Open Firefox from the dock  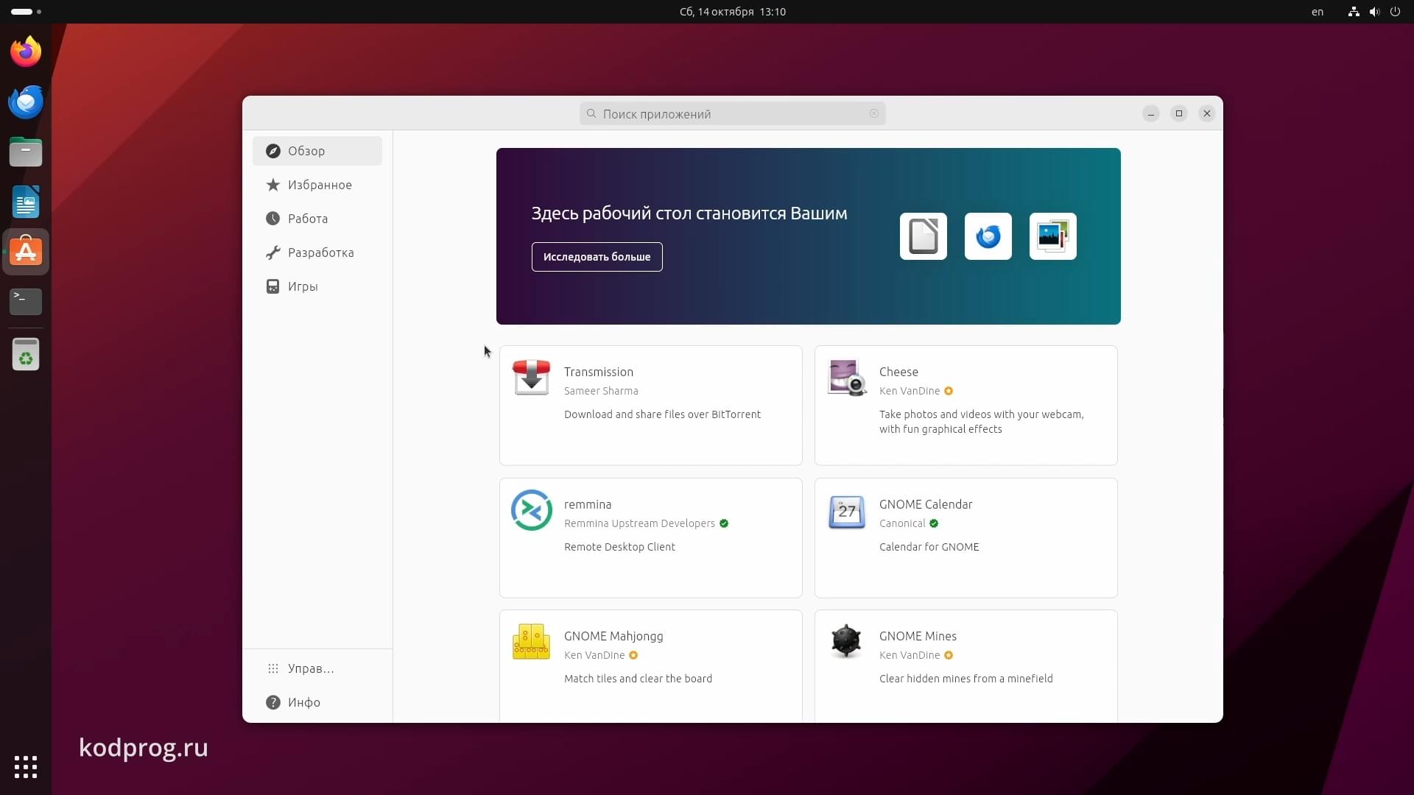[x=26, y=52]
